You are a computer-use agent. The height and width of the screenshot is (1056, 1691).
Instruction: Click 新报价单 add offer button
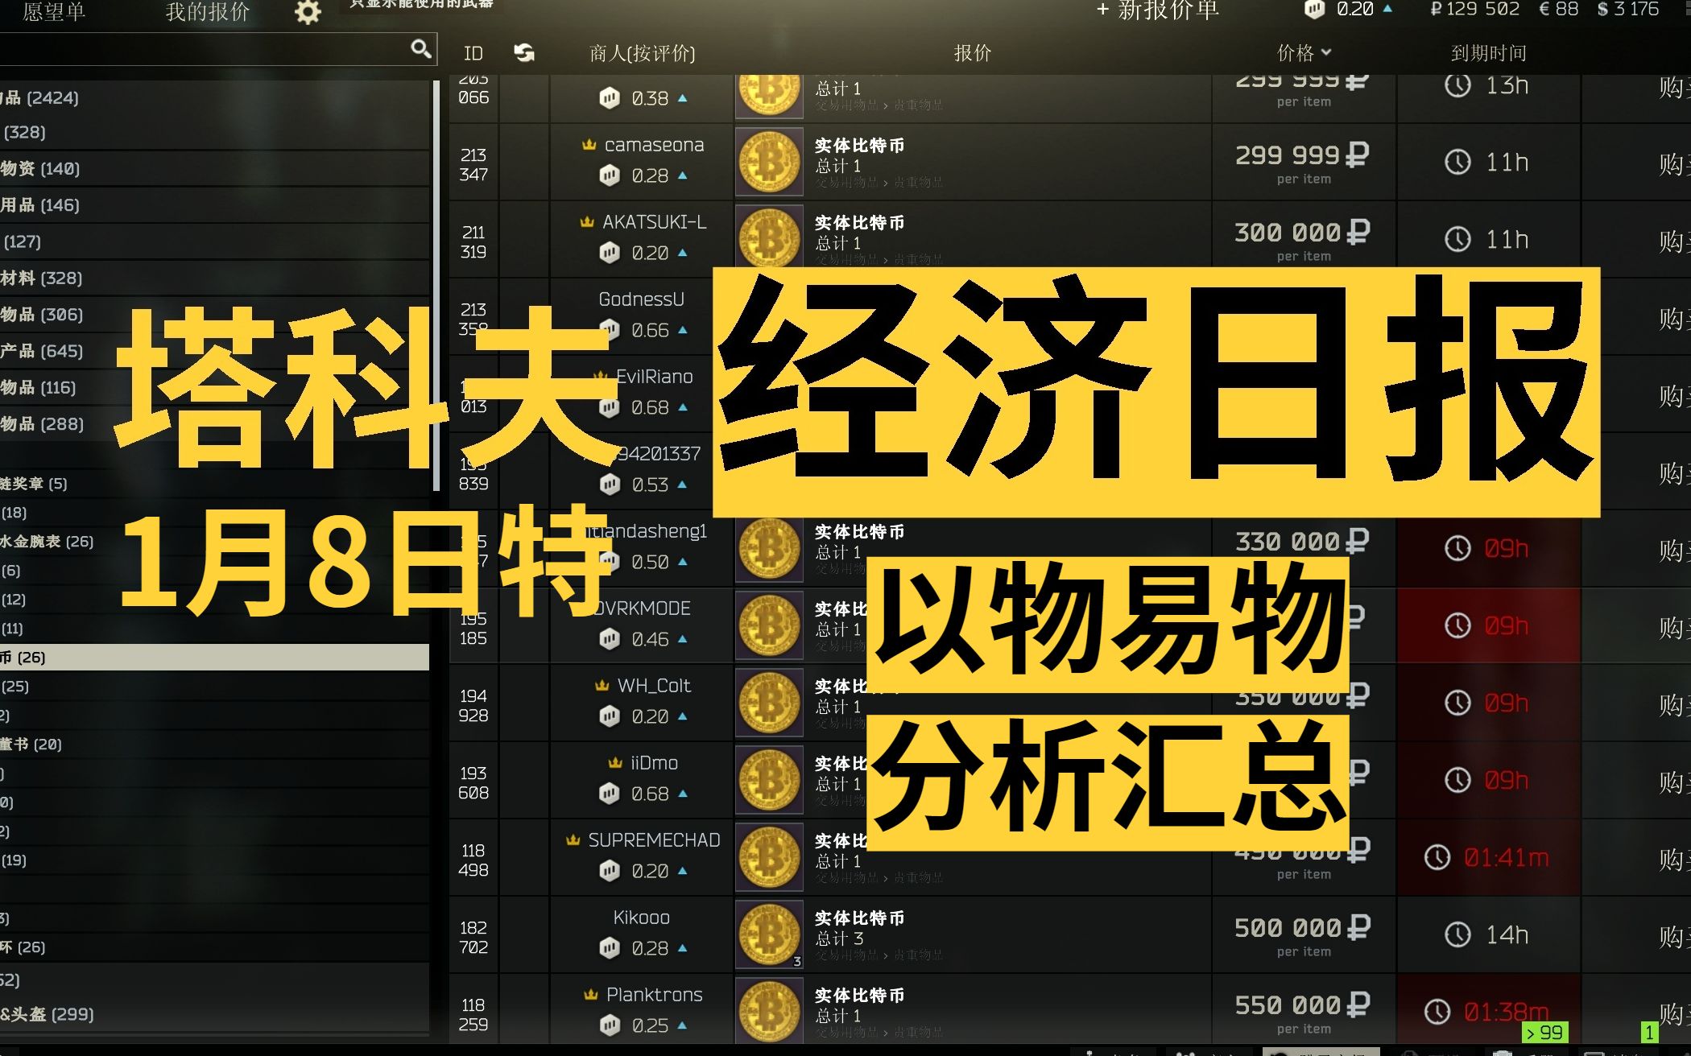click(1158, 10)
